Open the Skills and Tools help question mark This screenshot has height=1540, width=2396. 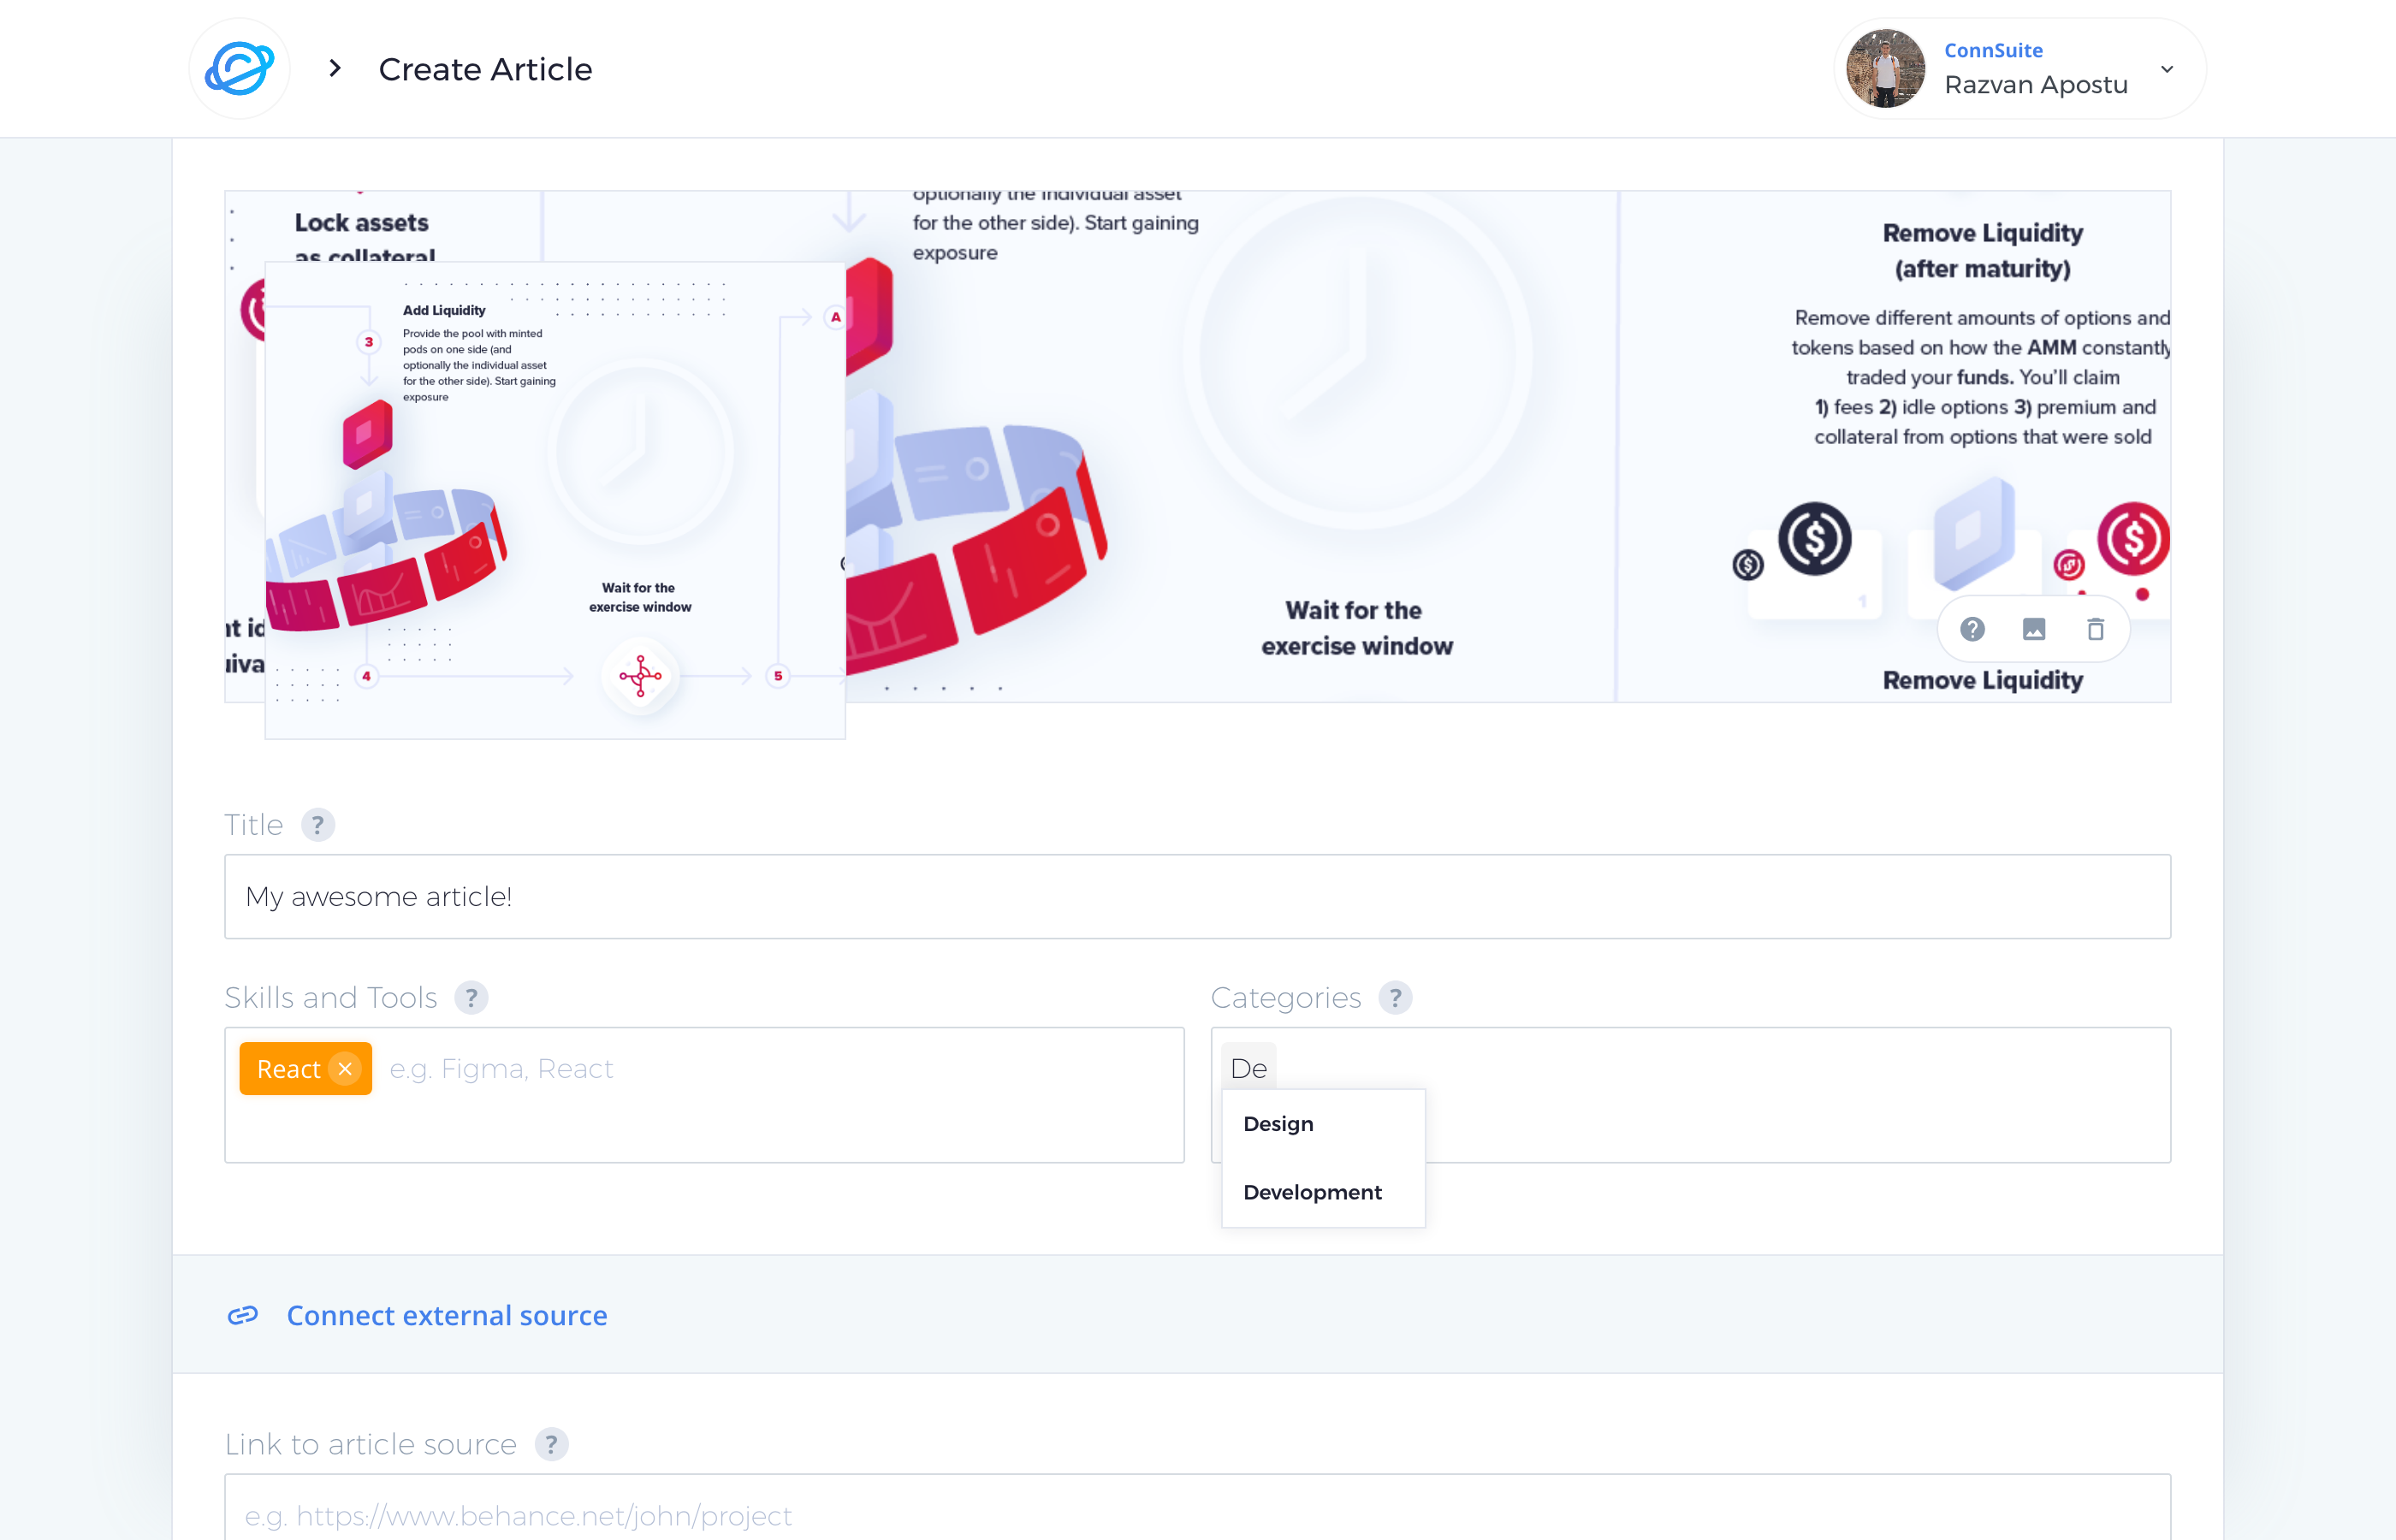coord(471,997)
